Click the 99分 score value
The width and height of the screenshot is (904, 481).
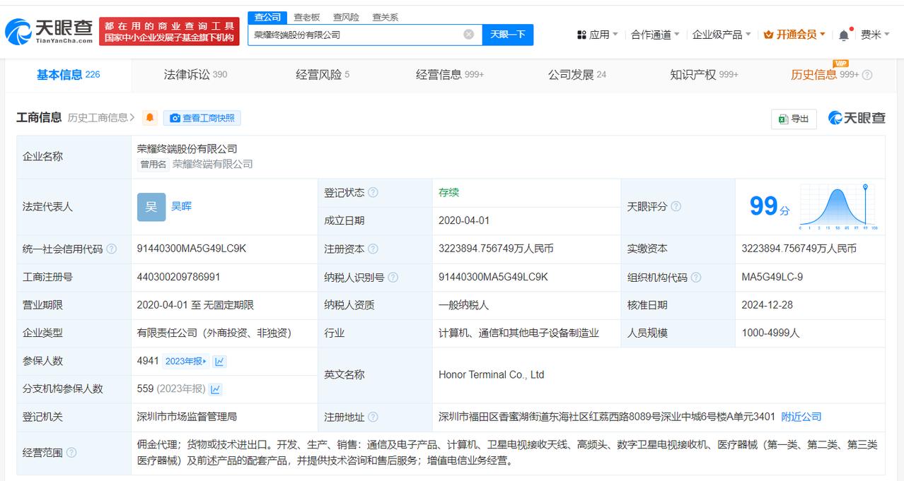[770, 206]
